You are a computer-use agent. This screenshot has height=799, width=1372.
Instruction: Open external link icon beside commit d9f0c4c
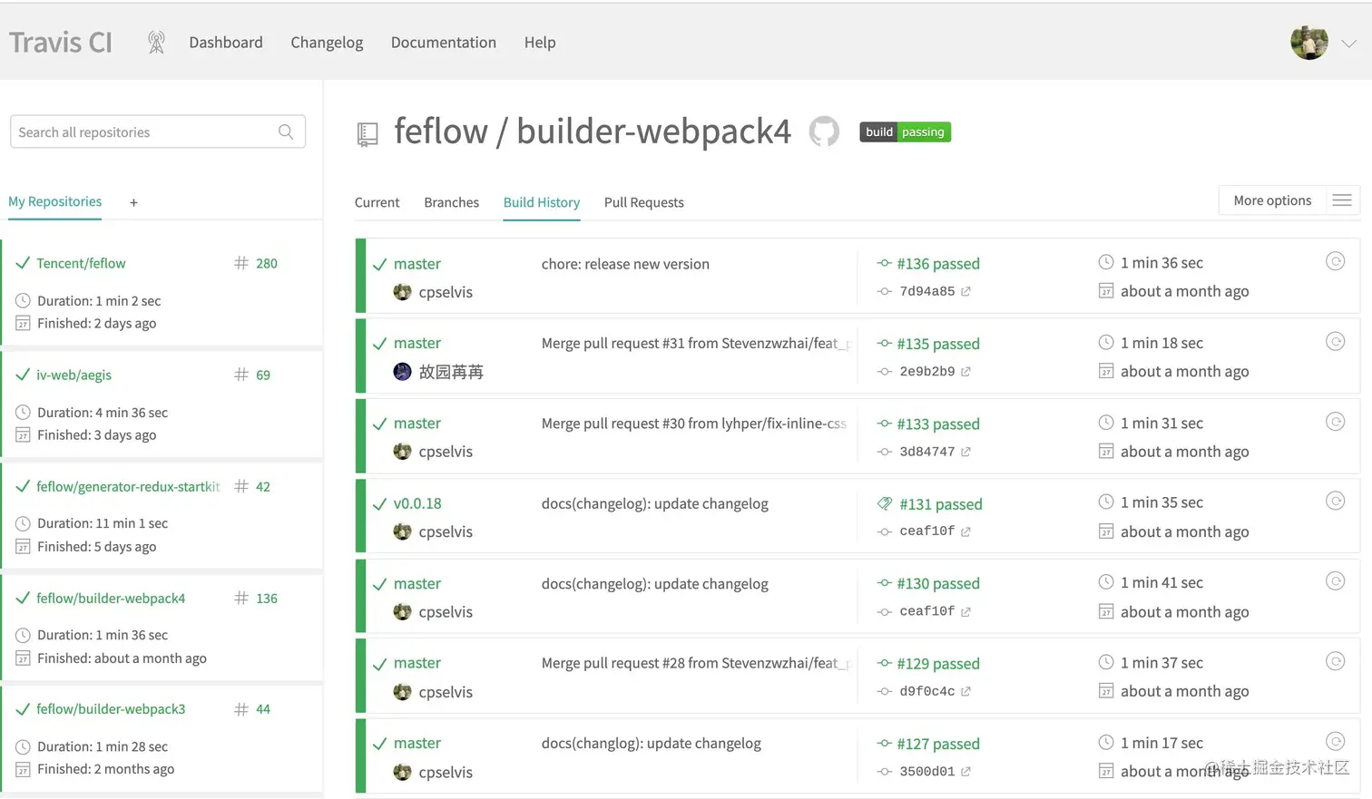[965, 692]
